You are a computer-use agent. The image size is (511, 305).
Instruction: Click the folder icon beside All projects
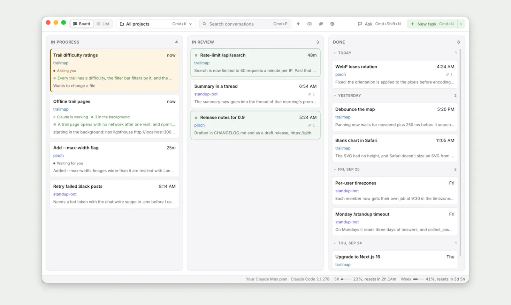[x=122, y=24]
